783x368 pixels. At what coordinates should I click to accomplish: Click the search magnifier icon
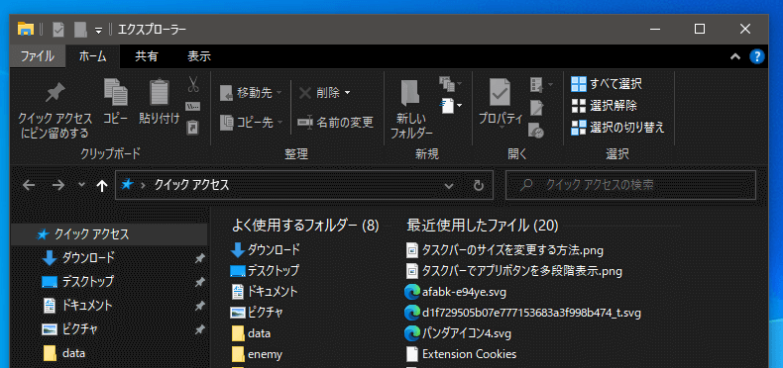click(526, 186)
